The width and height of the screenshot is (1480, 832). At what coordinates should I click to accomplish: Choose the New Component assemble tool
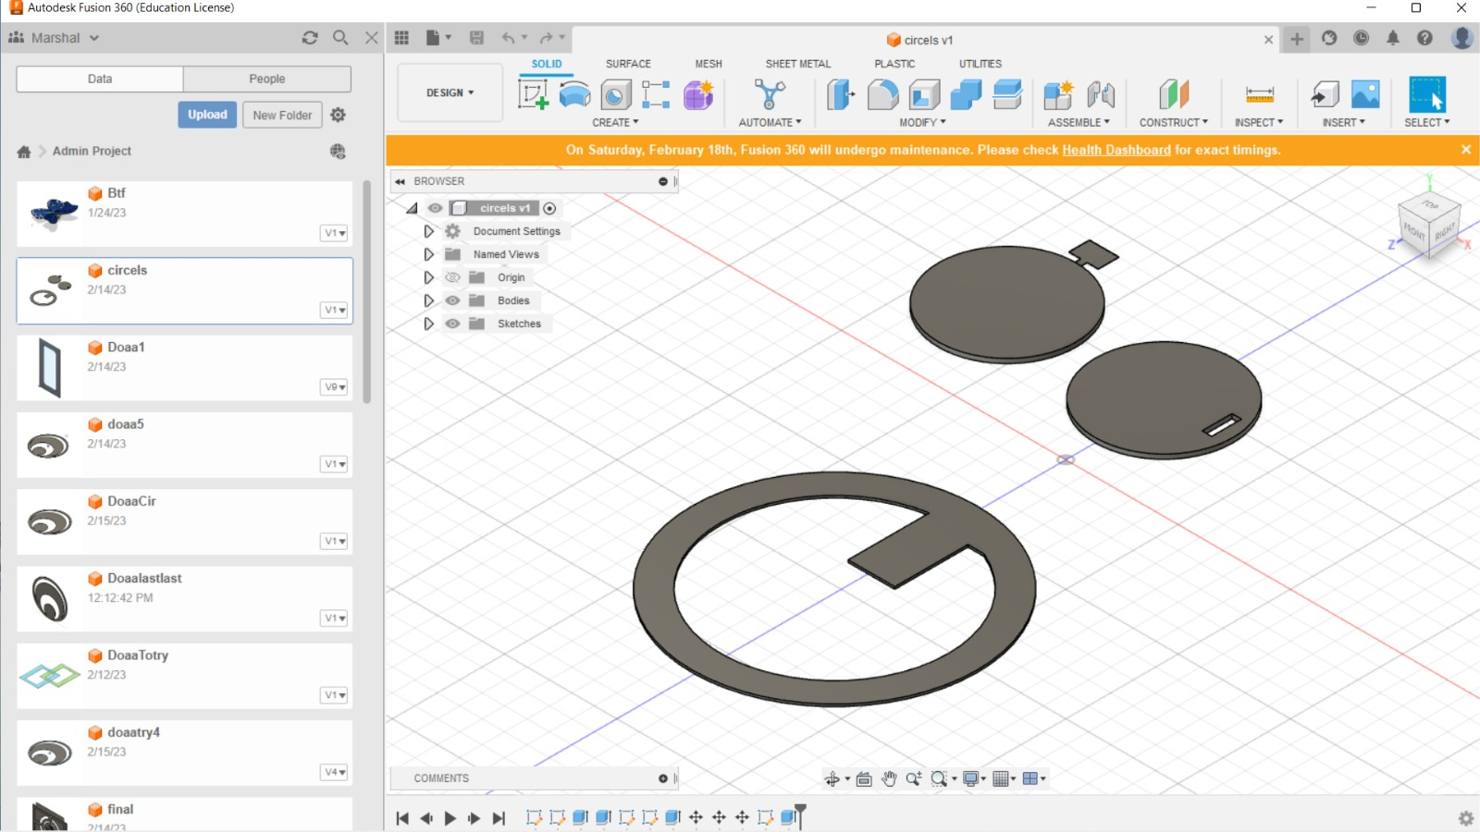tap(1058, 94)
